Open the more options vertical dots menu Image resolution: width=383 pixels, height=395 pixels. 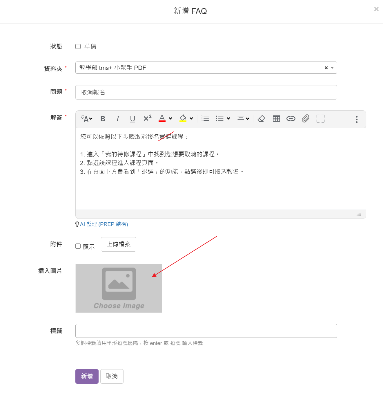tap(357, 119)
